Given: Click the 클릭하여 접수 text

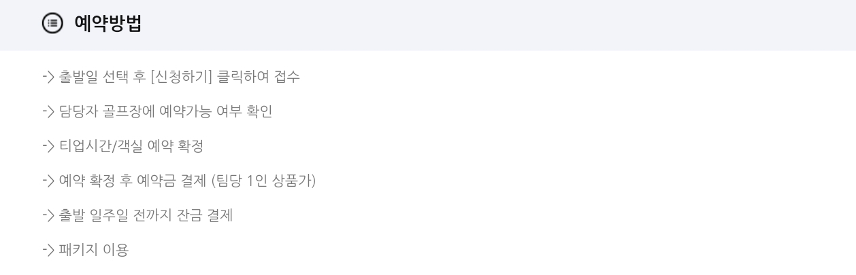Looking at the screenshot, I should coord(259,77).
